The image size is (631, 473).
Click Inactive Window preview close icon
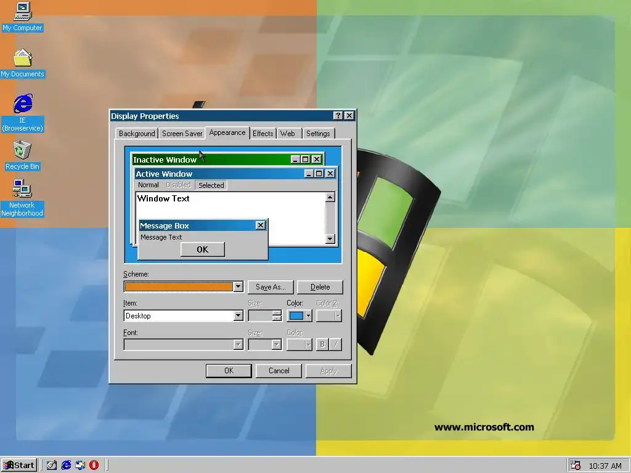tap(317, 160)
